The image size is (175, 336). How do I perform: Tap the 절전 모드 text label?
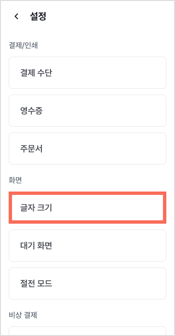36,284
